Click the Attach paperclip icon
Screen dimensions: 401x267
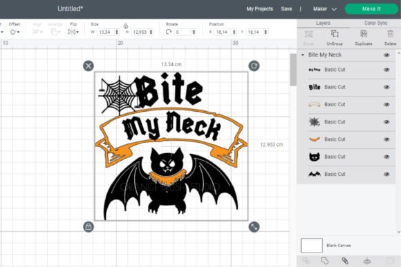pos(345,261)
